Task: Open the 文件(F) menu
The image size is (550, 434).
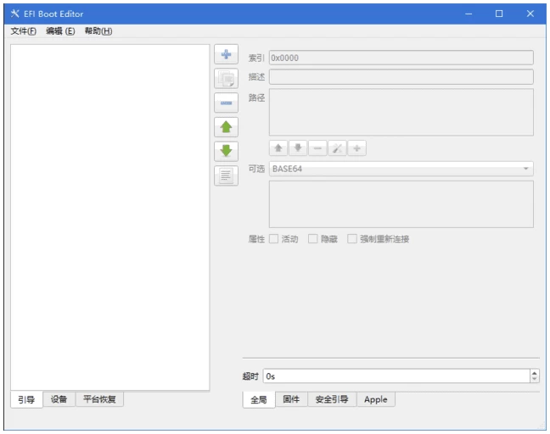Action: (23, 31)
